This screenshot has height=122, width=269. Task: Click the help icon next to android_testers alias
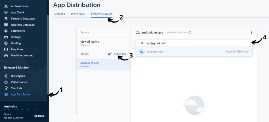190,32
